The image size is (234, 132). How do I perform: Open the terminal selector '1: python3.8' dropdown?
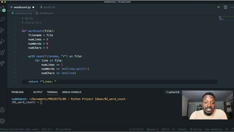tap(173, 92)
